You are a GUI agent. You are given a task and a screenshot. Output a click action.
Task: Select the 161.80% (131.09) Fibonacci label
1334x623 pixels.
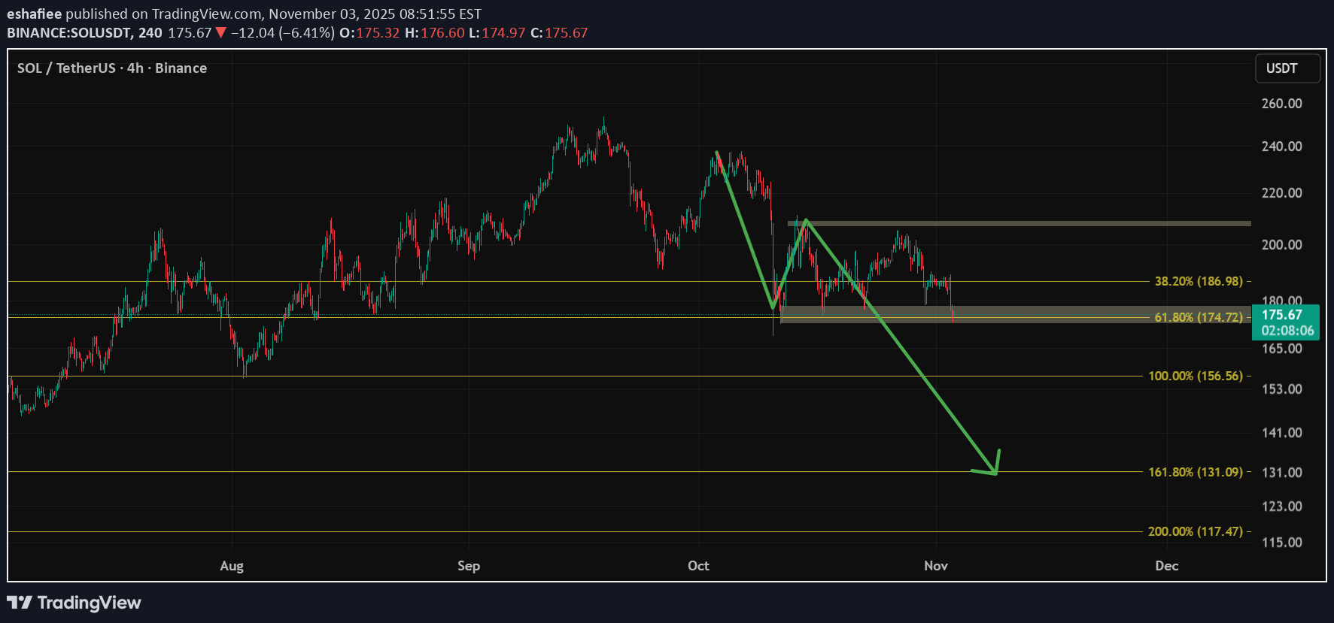[x=1195, y=472]
